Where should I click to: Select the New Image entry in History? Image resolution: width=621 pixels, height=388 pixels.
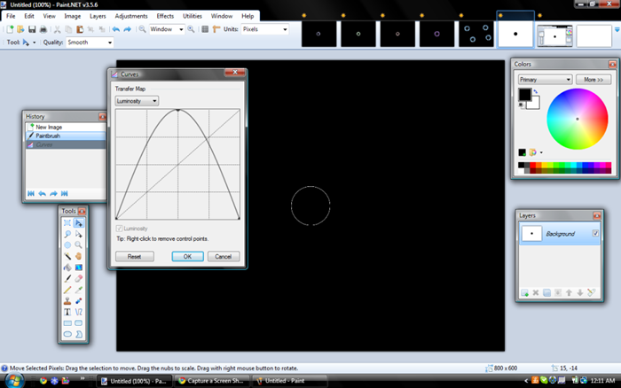(66, 127)
